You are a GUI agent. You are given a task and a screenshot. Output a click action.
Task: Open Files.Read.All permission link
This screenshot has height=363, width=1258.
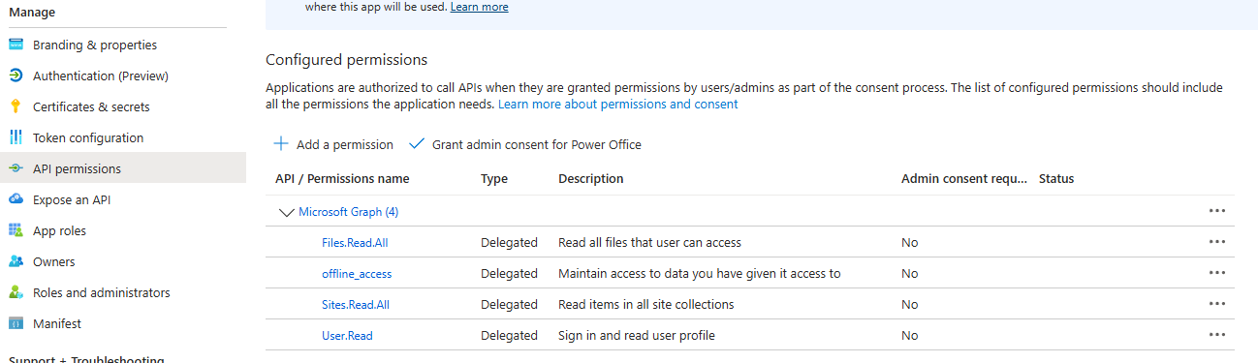(x=355, y=242)
